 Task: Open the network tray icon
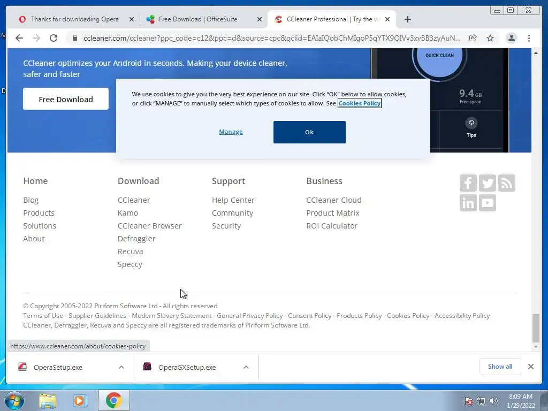pos(481,401)
